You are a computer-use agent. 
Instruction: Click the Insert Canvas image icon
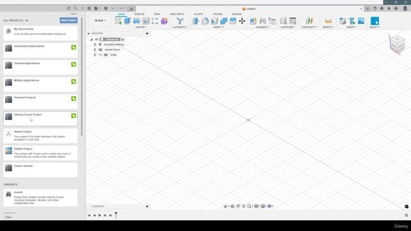361,21
